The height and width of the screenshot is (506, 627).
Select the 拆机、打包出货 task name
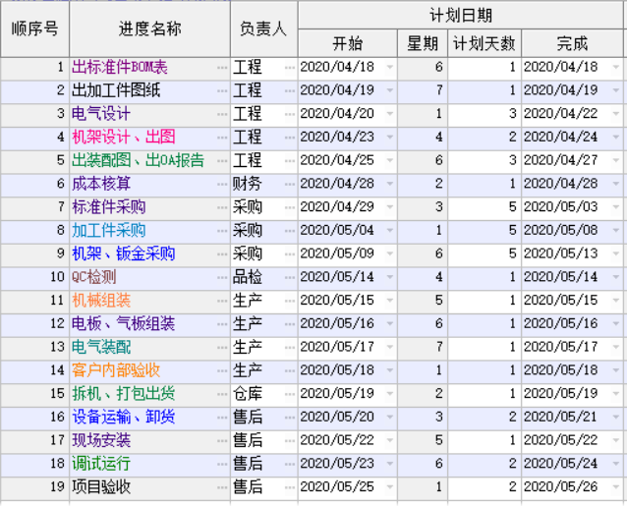123,394
